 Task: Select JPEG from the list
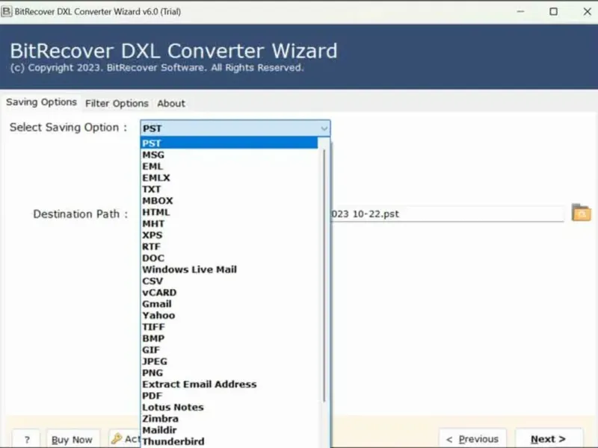tap(229, 361)
